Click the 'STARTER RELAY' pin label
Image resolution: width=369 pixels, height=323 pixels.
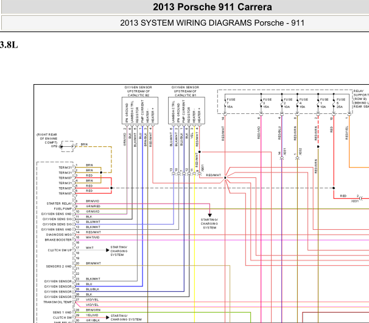point(59,204)
